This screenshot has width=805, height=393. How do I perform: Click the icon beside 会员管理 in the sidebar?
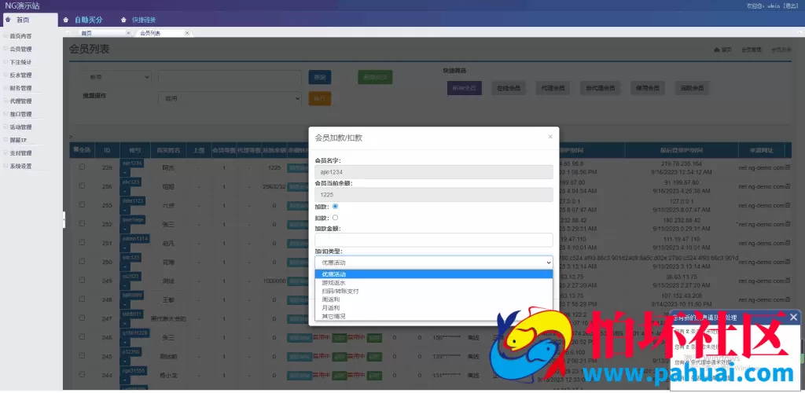pyautogui.click(x=6, y=49)
